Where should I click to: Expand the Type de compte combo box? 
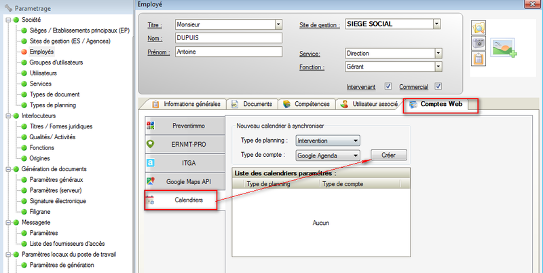pyautogui.click(x=356, y=156)
